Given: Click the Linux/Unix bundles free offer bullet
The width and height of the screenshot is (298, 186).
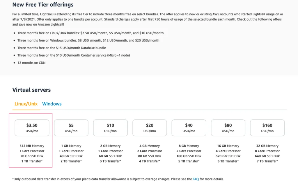Looking at the screenshot, I should click(90, 33).
